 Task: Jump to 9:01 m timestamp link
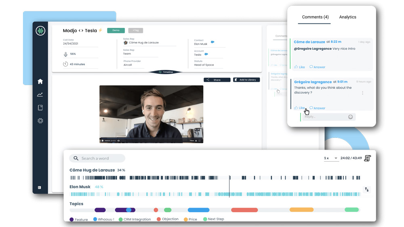[342, 82]
